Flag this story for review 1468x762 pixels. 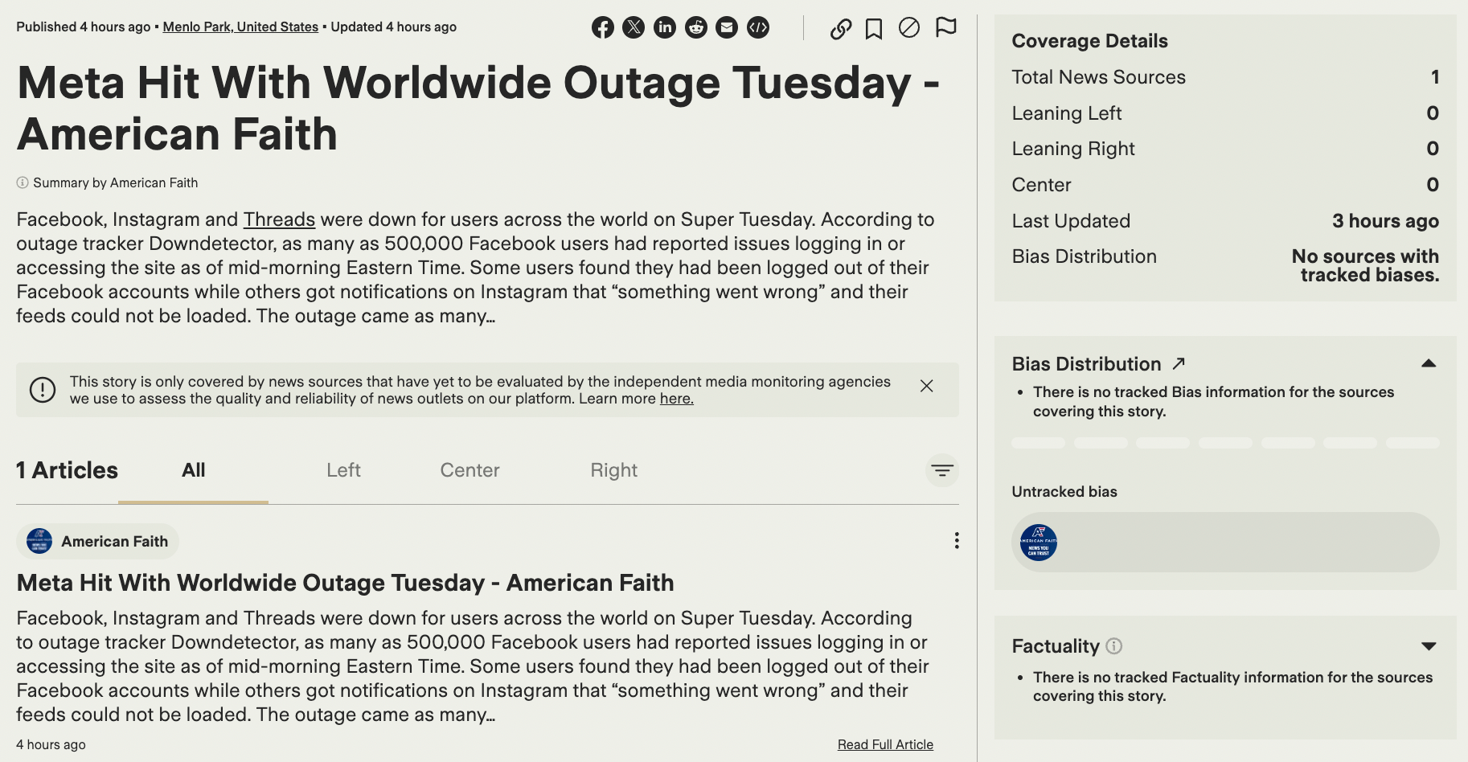(x=946, y=28)
